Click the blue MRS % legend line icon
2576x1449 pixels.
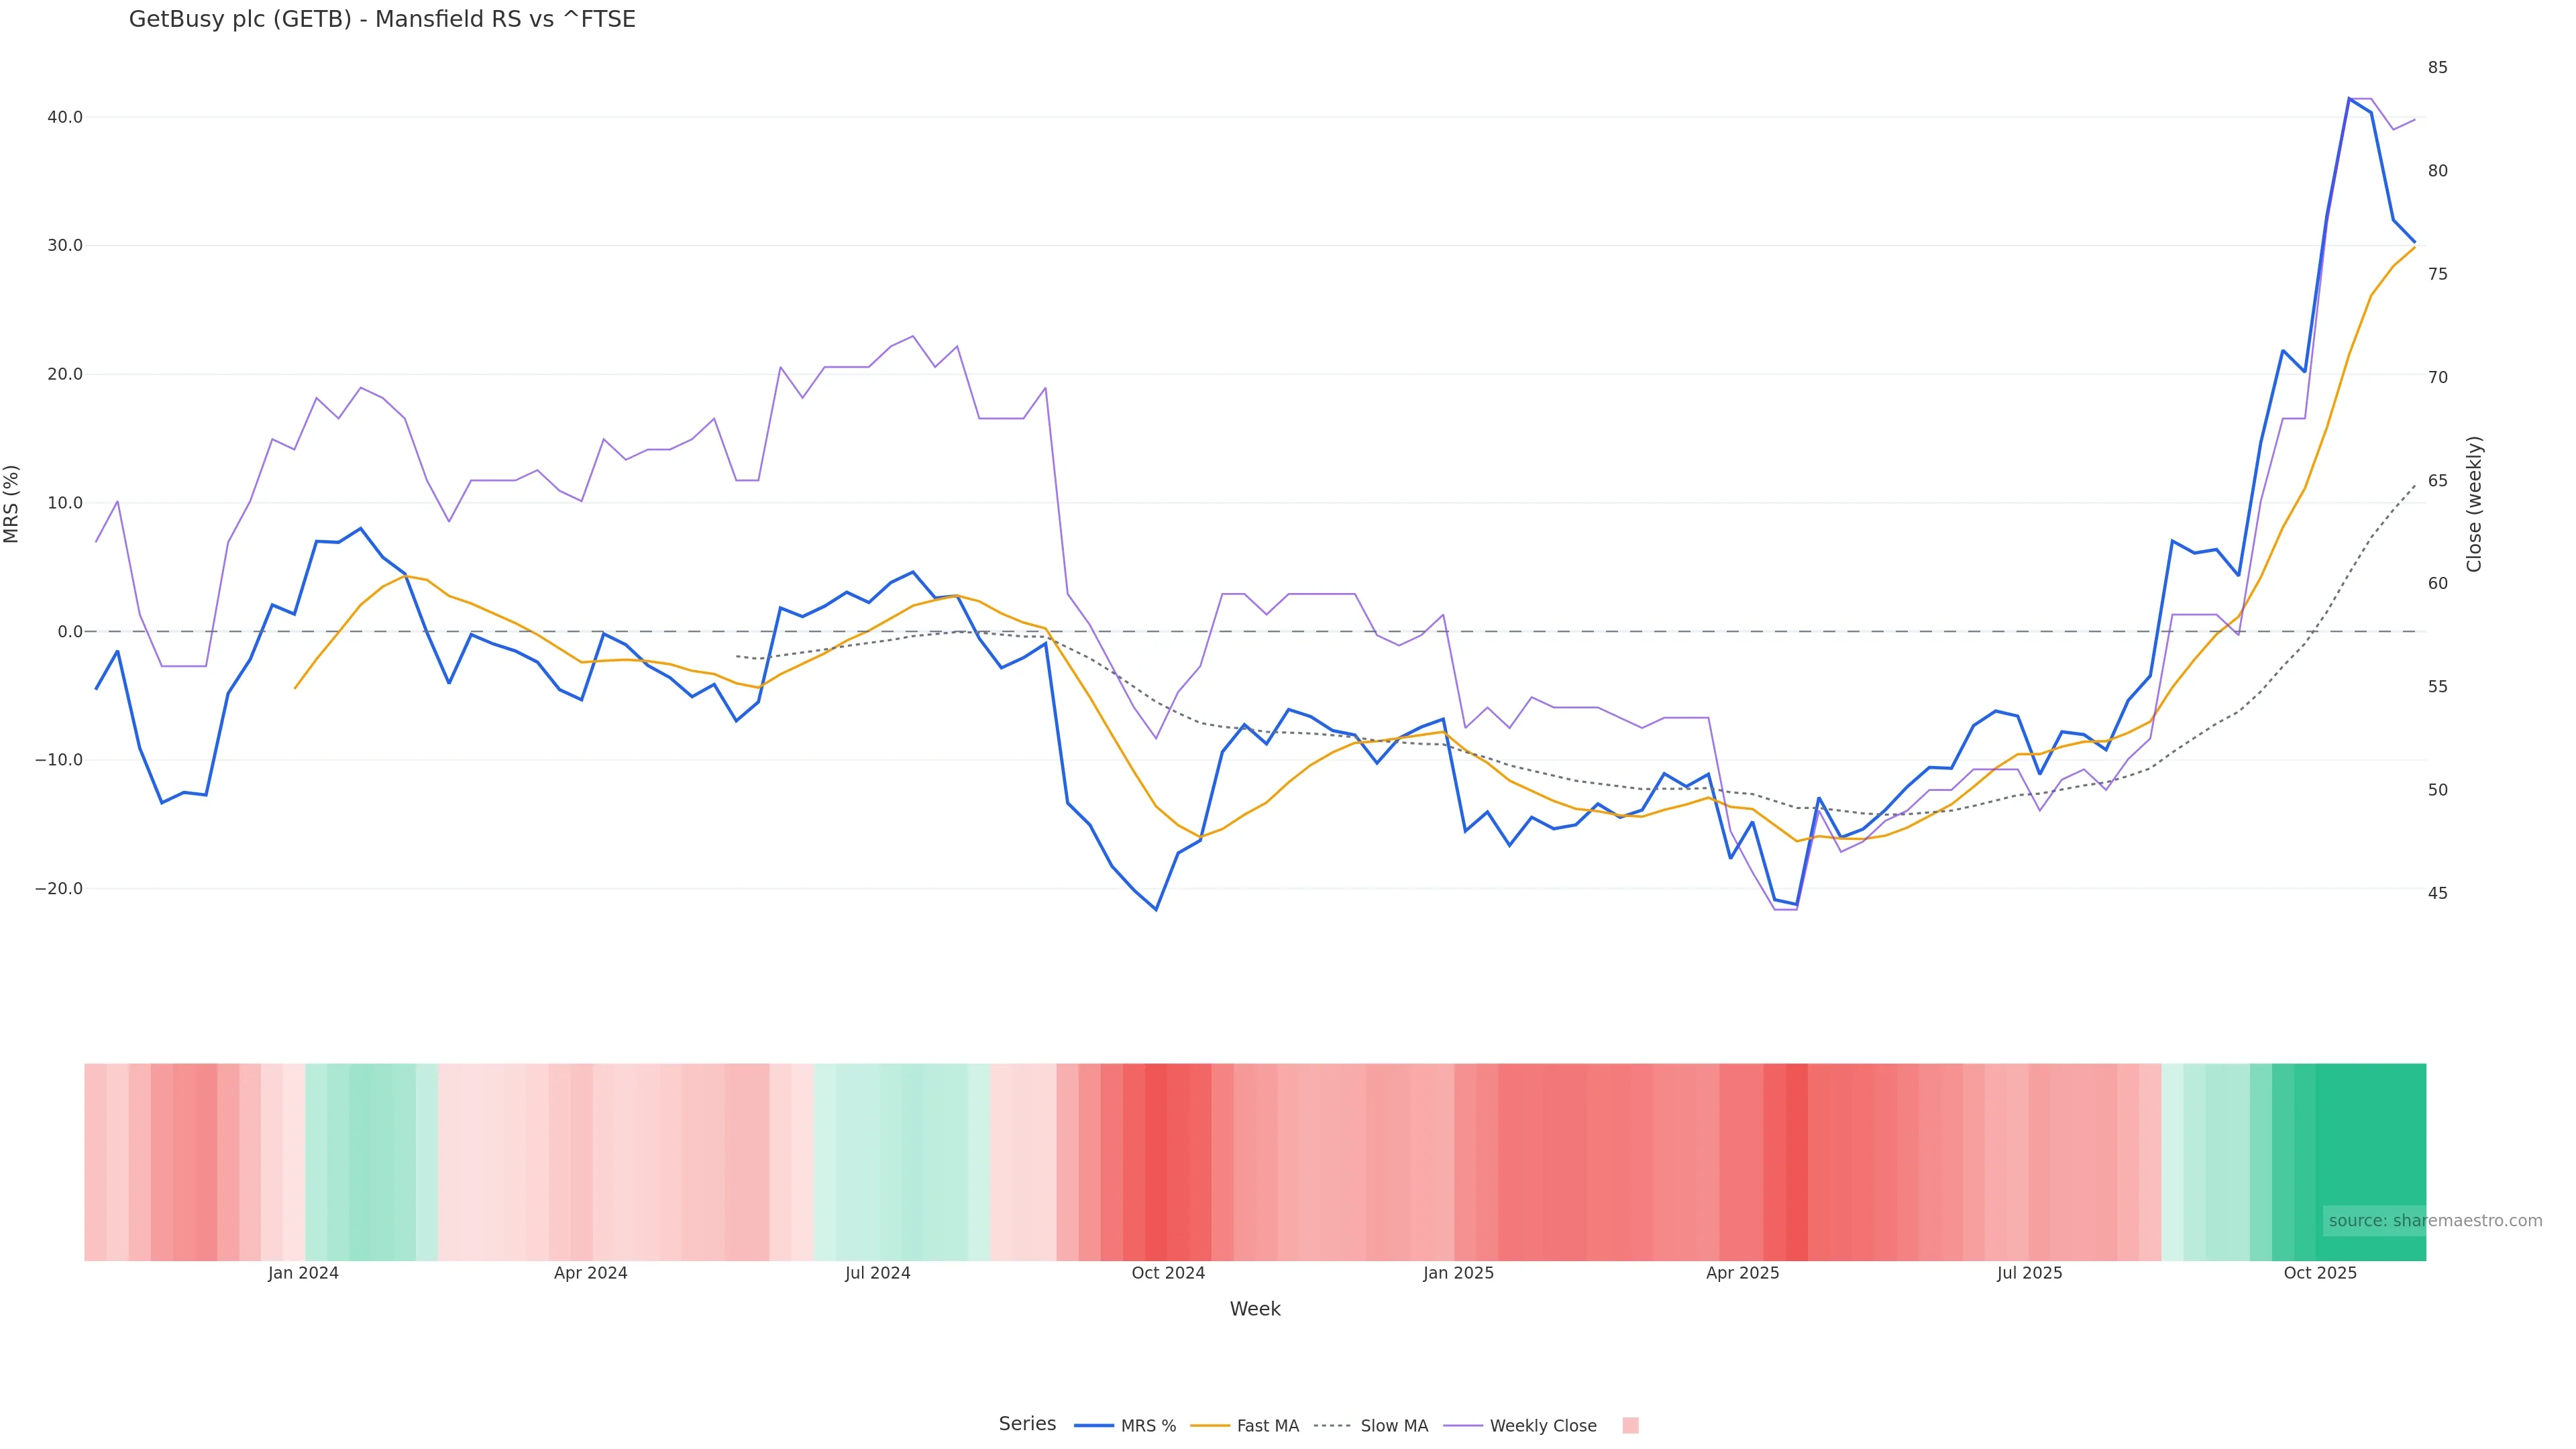click(1094, 1426)
